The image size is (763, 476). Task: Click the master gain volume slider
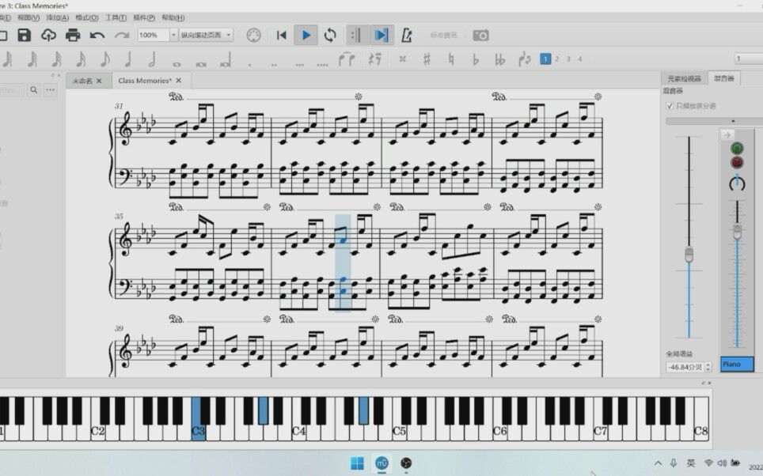tap(689, 255)
